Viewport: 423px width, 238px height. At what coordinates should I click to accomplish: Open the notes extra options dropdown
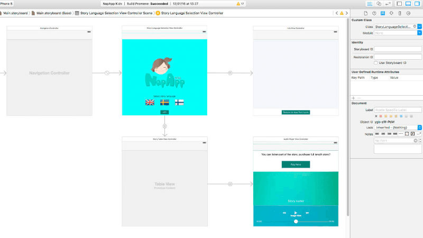(419, 134)
